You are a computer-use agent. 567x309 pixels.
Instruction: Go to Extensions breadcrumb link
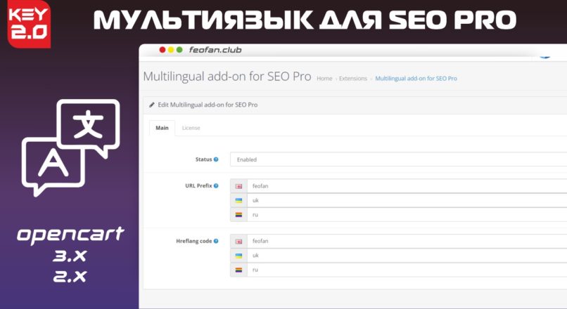tap(353, 79)
